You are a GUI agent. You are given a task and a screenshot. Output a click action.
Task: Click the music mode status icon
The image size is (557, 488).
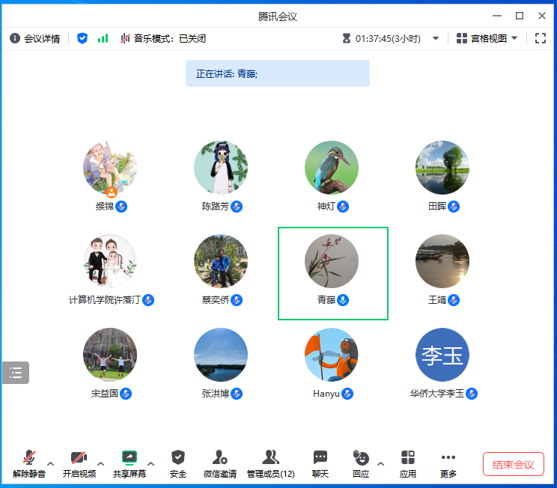[125, 38]
